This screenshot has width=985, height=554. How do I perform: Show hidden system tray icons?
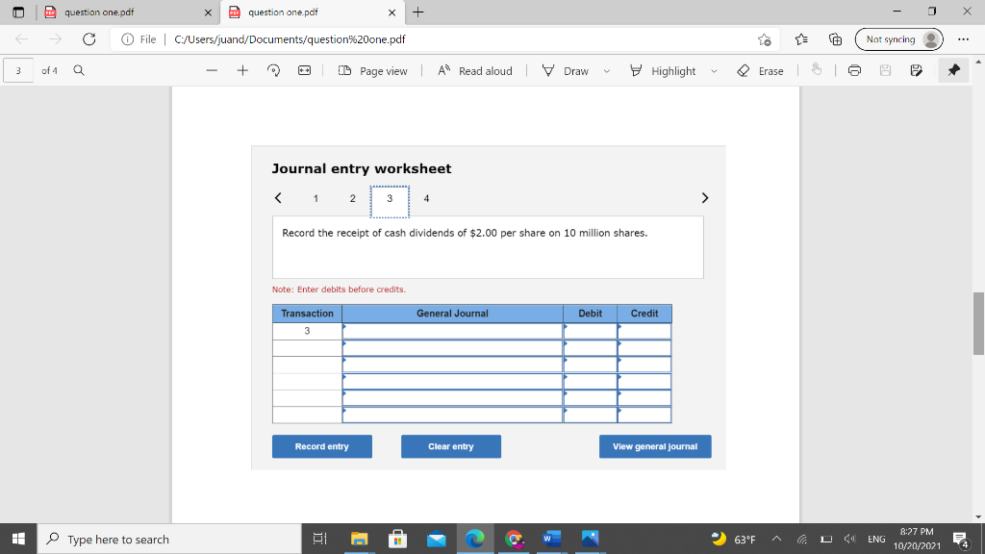[776, 539]
